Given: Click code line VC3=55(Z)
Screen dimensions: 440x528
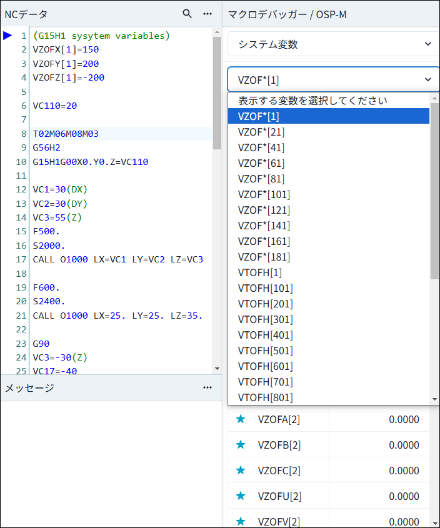Looking at the screenshot, I should pos(57,217).
